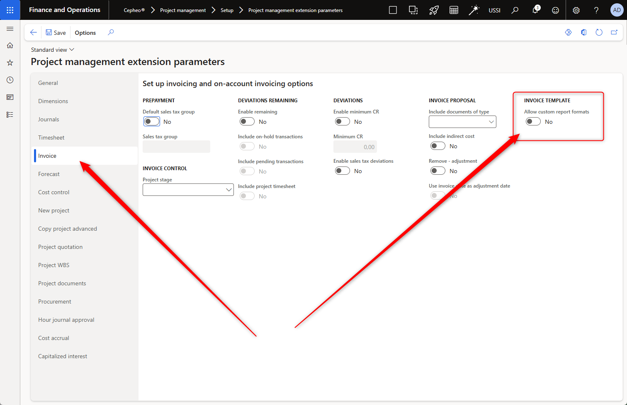The width and height of the screenshot is (627, 405).
Task: Open the Favorites star in sidebar
Action: (x=10, y=63)
